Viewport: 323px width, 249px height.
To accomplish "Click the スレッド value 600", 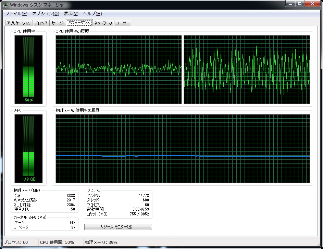I will 146,200.
